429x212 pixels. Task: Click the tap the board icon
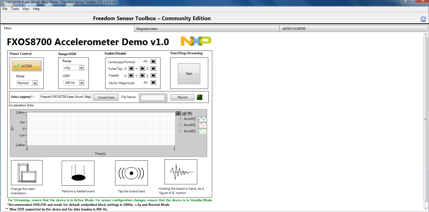(131, 173)
